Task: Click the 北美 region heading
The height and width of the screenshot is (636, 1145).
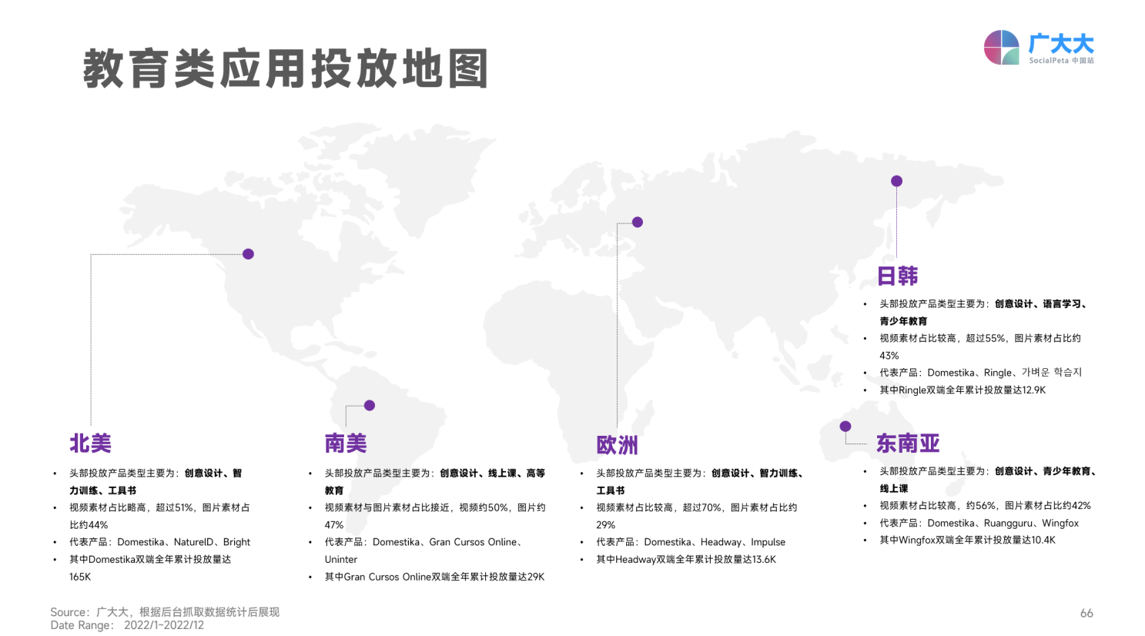Action: click(x=89, y=443)
